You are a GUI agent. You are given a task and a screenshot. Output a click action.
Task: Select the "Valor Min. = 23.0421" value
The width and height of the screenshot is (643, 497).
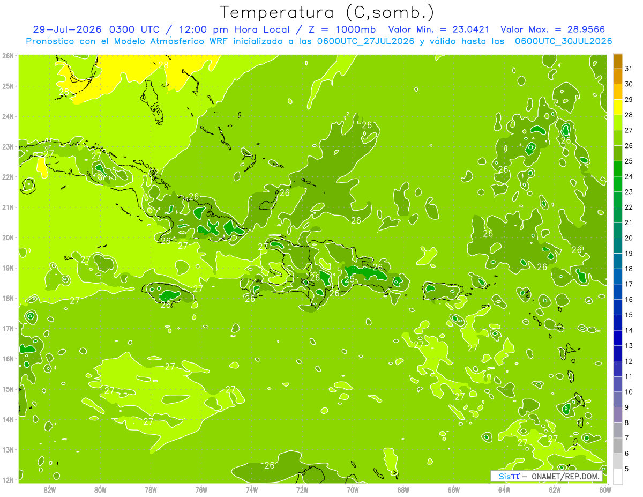(x=440, y=29)
